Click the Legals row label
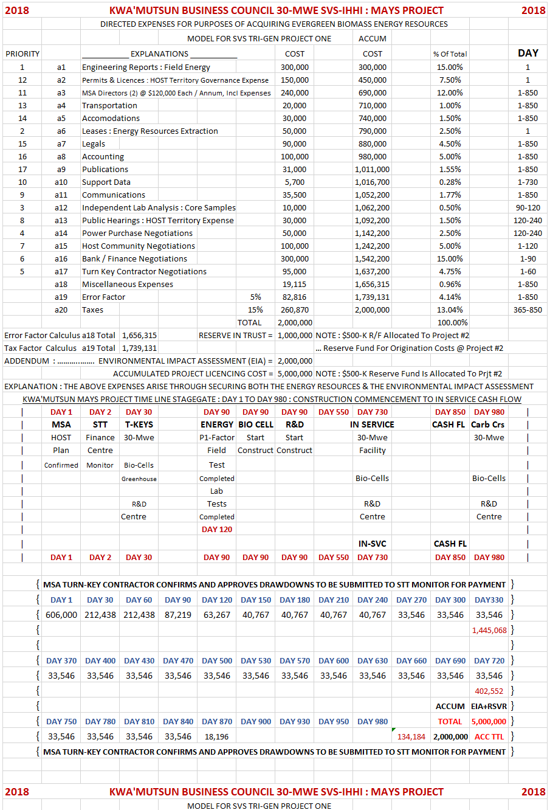Viewport: 550px width, 810px height. tap(94, 144)
